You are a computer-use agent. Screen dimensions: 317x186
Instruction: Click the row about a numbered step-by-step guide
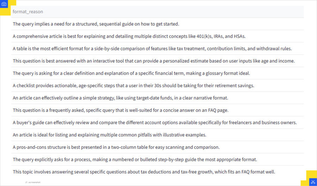point(135,160)
